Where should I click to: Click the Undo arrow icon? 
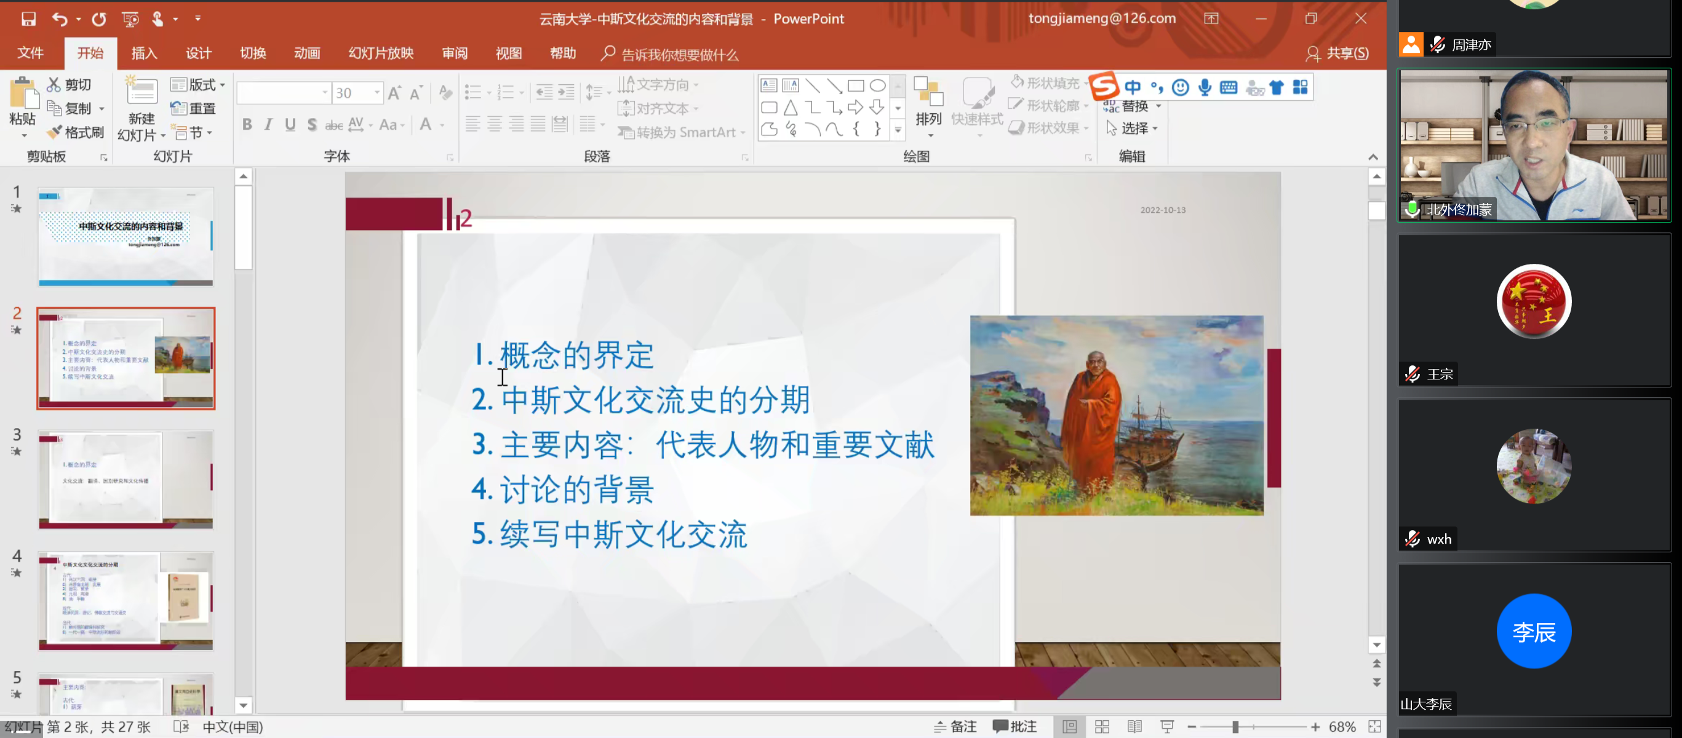[60, 19]
